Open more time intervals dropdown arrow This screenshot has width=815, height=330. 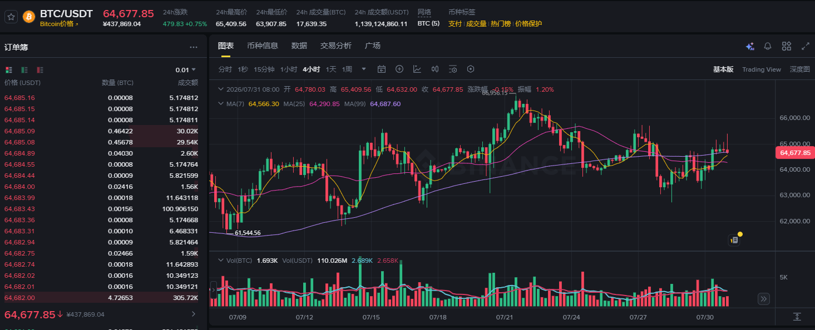point(364,69)
